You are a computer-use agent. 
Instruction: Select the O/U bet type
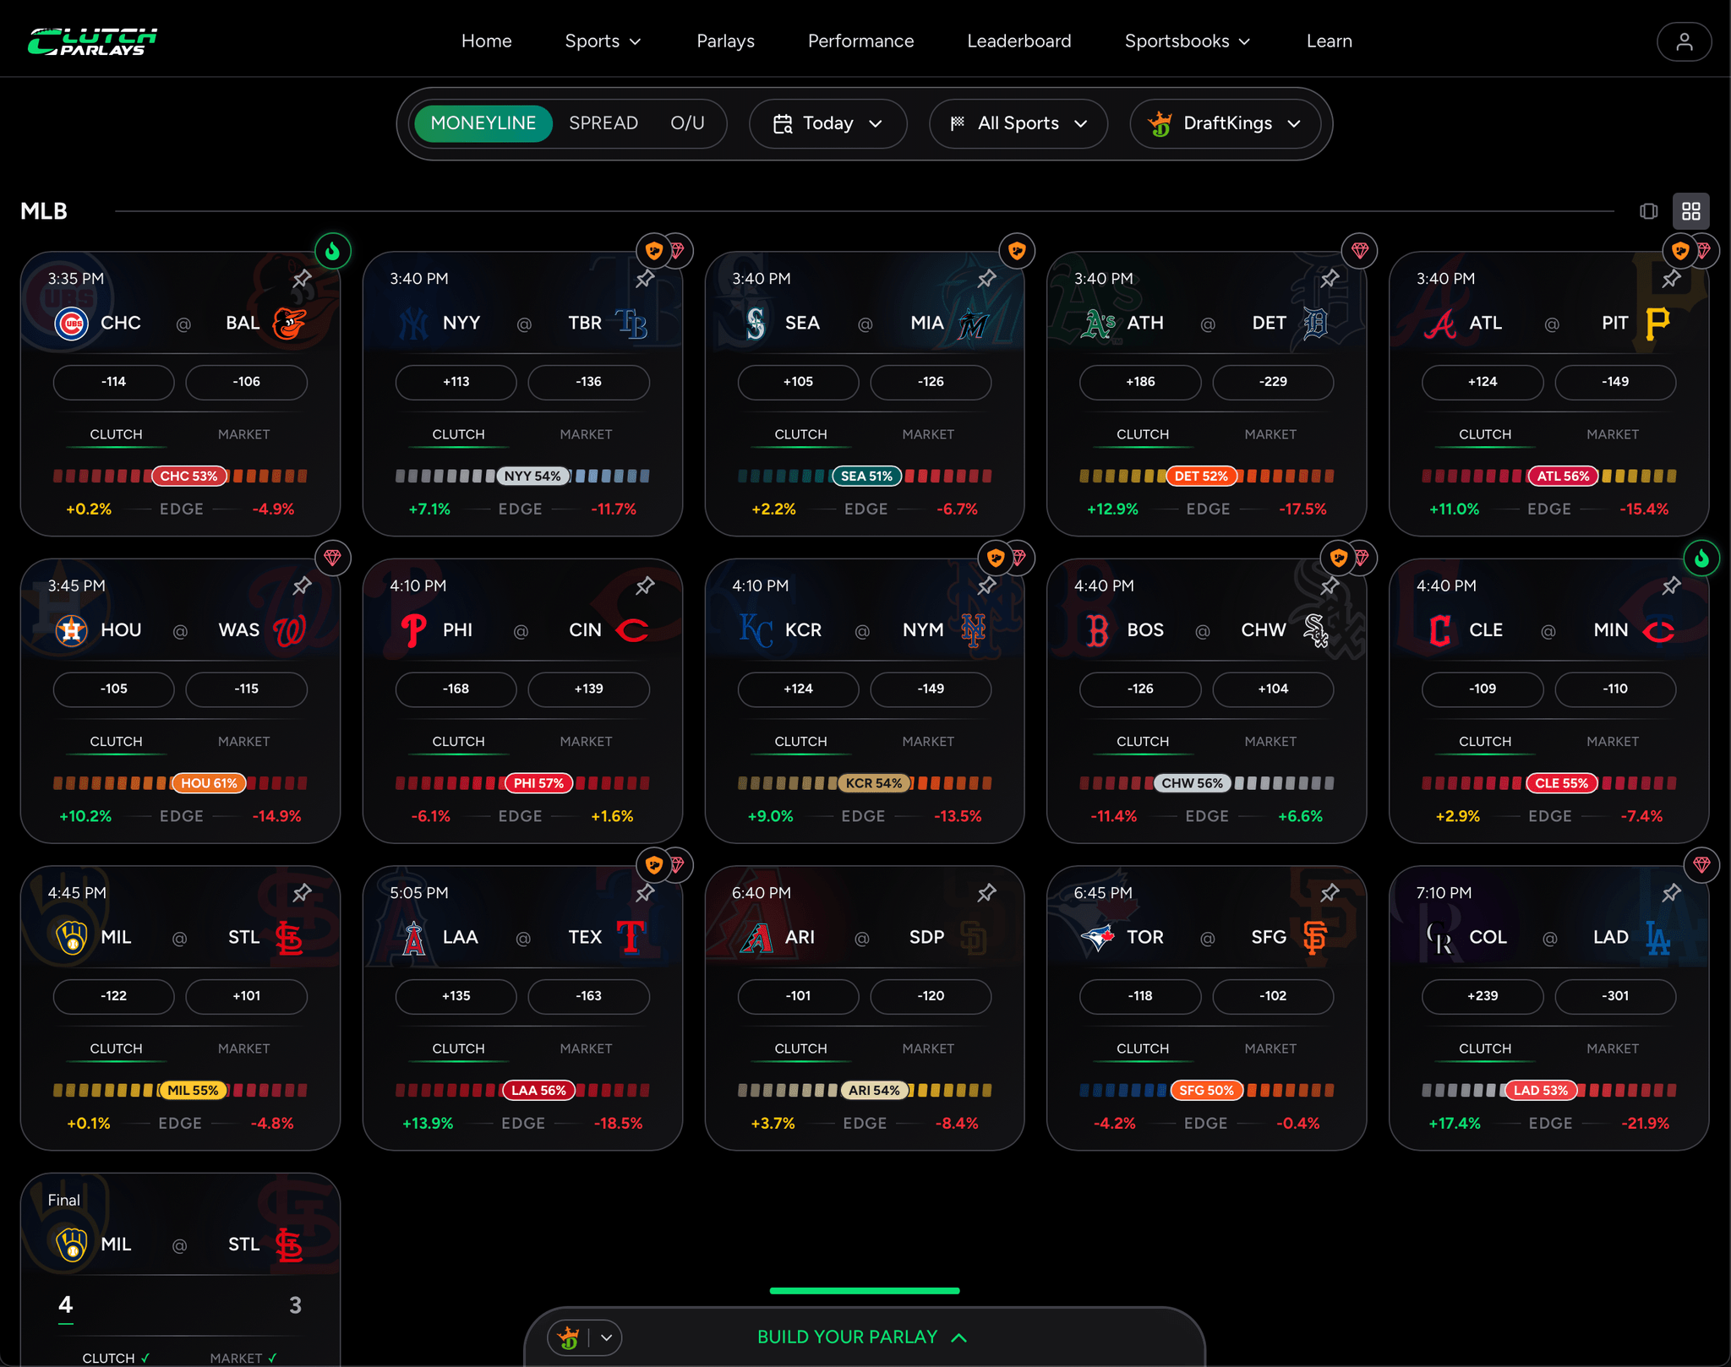(x=687, y=123)
